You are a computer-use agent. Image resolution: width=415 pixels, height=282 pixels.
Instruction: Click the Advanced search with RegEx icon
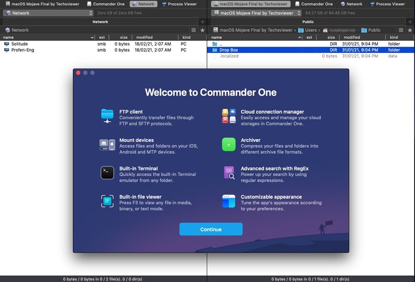(x=229, y=173)
